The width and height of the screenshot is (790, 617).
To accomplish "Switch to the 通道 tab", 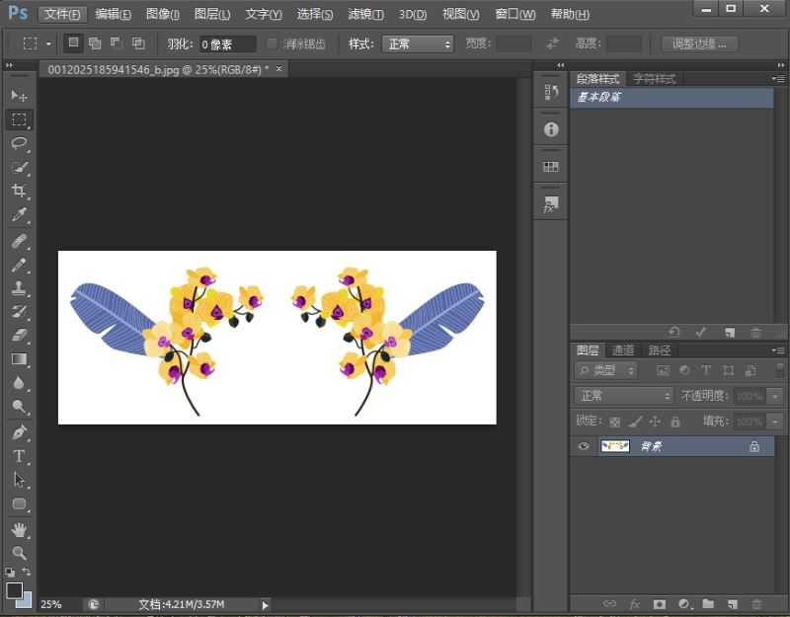I will [x=623, y=349].
